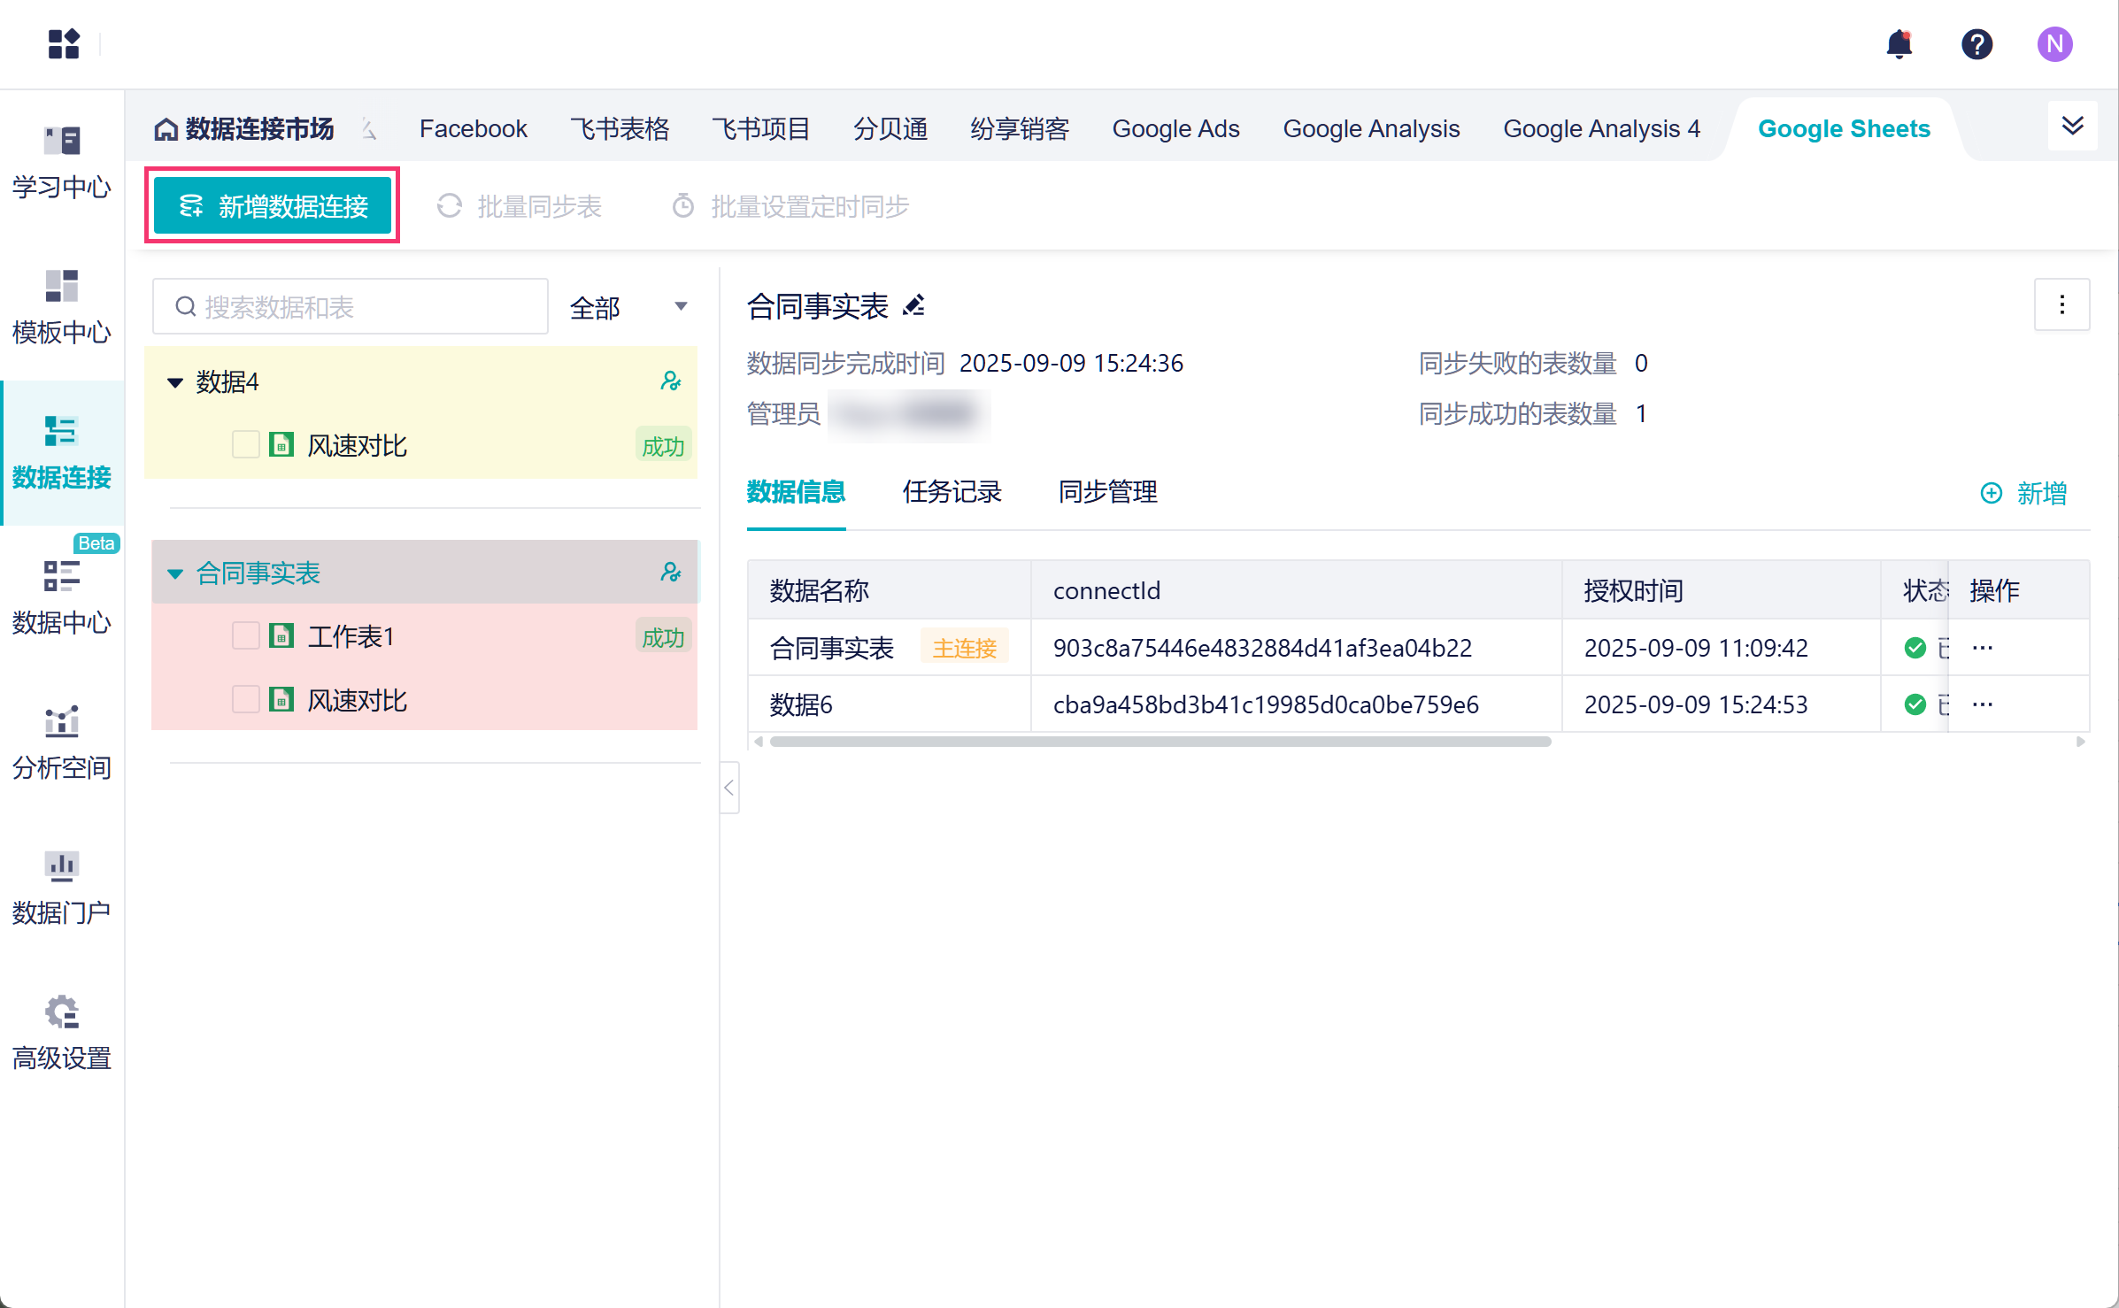This screenshot has height=1308, width=2119.
Task: Switch to the 任务记录 tab
Action: coord(952,492)
